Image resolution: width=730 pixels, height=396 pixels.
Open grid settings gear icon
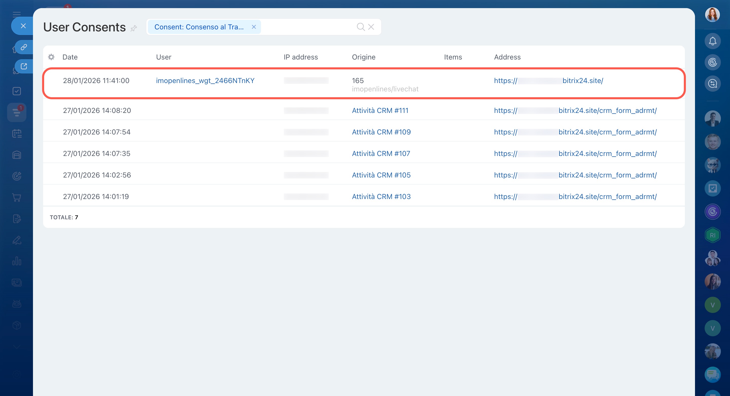tap(51, 57)
